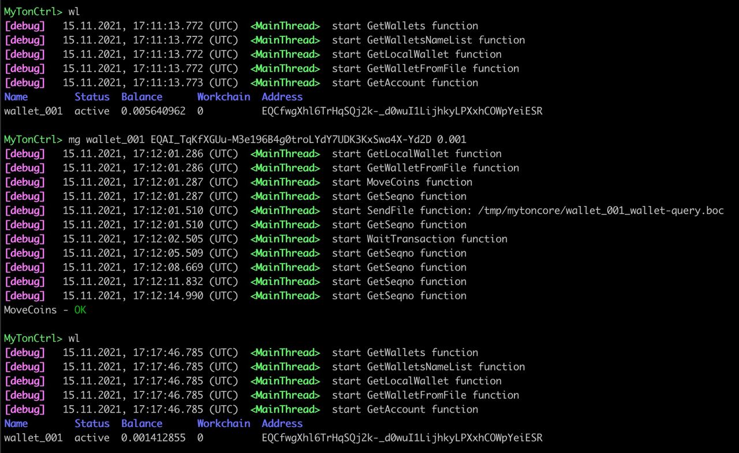This screenshot has width=739, height=453.
Task: Click 'start GetWalletFromFile function' at 17:12:01.286
Action: click(x=426, y=168)
